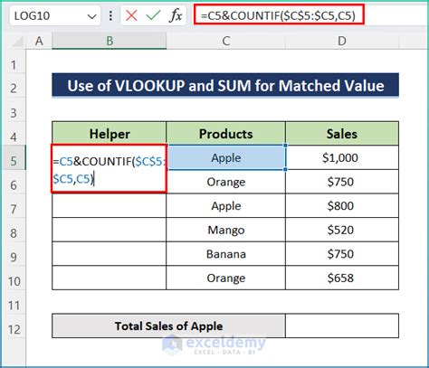Image resolution: width=429 pixels, height=368 pixels.
Task: Select the $520 sales cell
Action: 342,230
